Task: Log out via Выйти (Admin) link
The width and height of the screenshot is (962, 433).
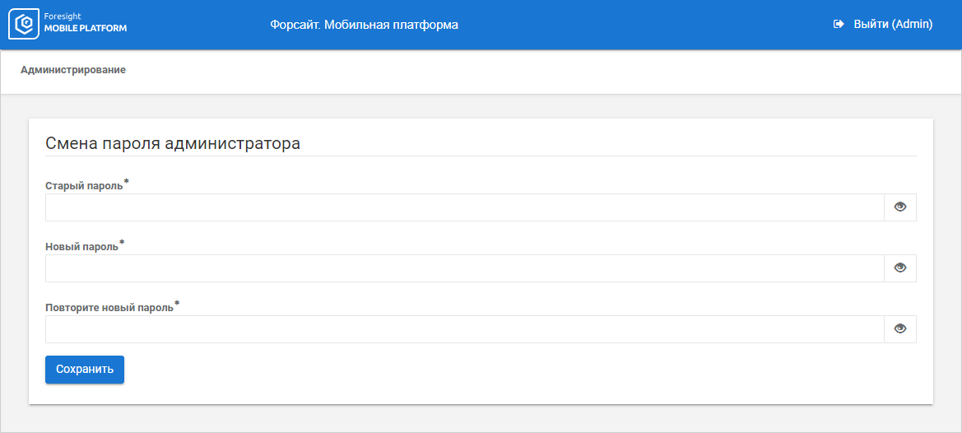Action: (892, 25)
